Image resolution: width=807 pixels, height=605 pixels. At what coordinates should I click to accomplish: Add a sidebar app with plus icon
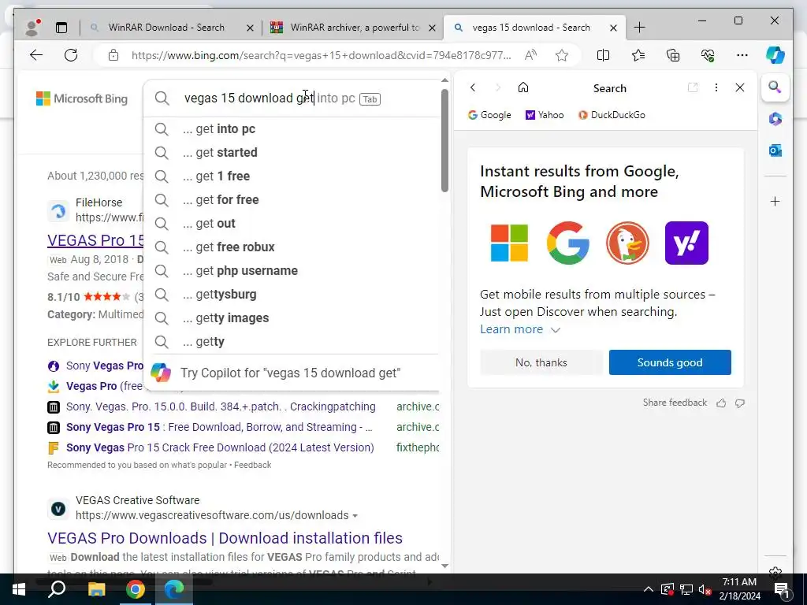coord(775,201)
